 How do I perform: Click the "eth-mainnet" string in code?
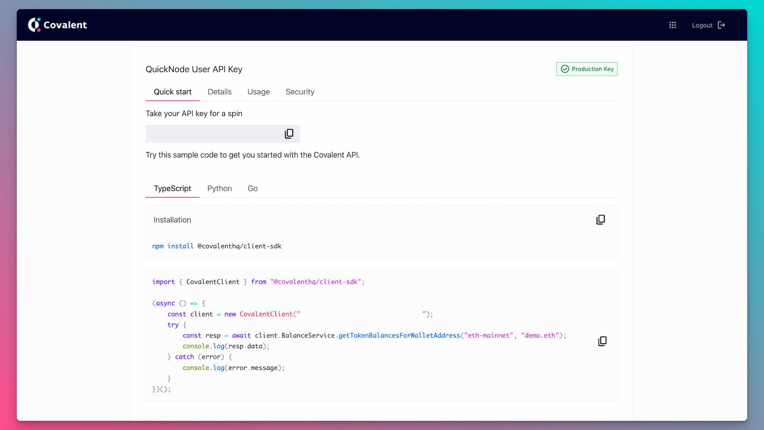(x=489, y=336)
